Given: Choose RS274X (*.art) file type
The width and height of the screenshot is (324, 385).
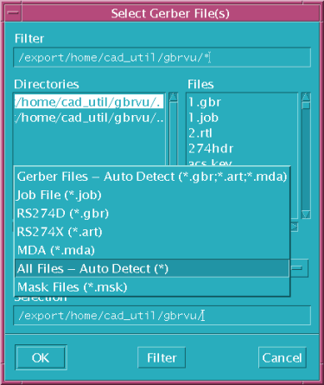Looking at the screenshot, I should pyautogui.click(x=152, y=232).
